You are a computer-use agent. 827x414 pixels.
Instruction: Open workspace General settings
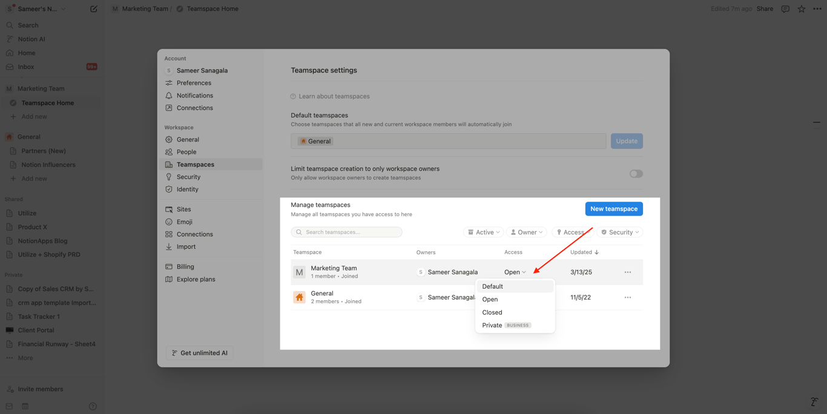[212, 140]
